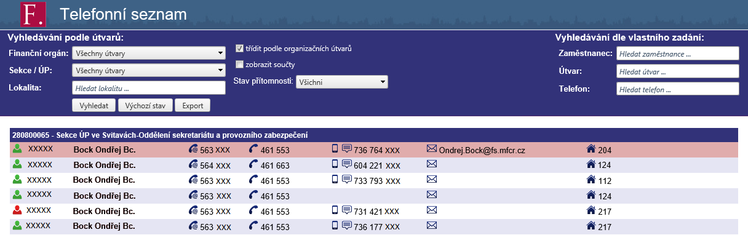Screen dimensions: 748x243
Task: Click VoIP number 564 XXX
Action: click(x=215, y=165)
